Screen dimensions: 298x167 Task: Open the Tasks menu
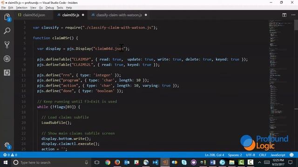tap(60, 8)
